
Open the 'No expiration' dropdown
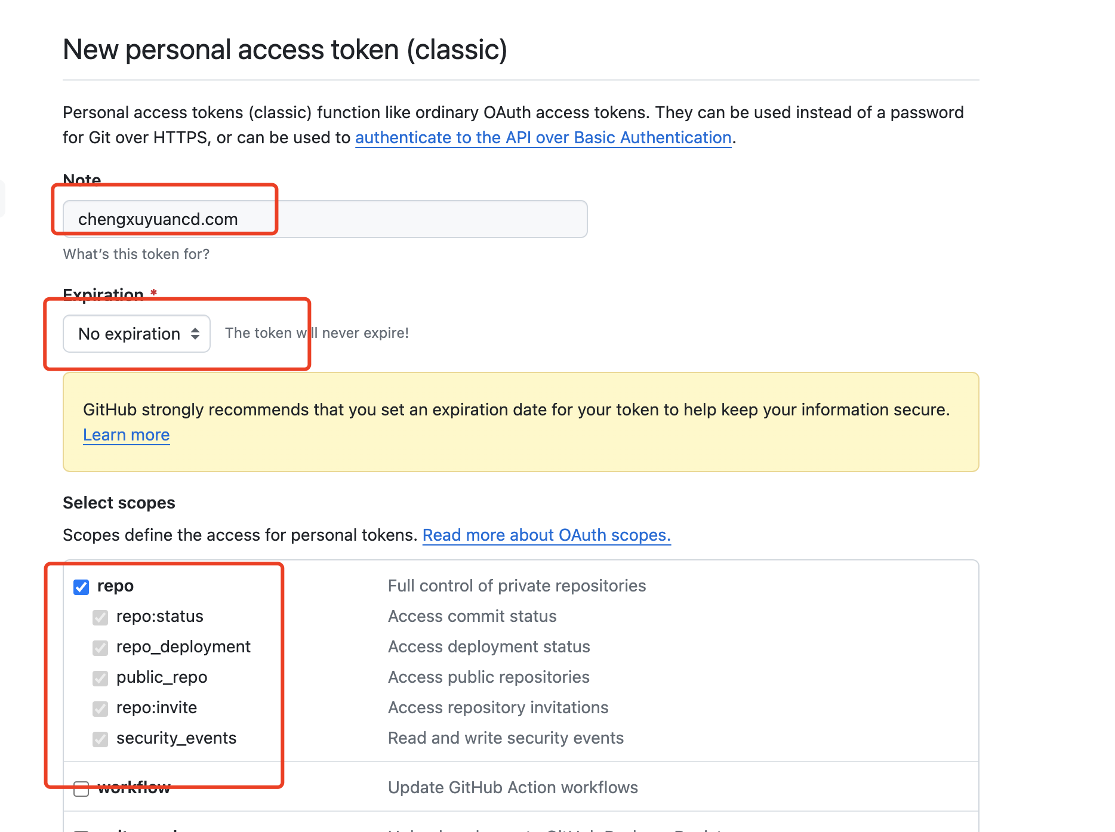pos(137,334)
